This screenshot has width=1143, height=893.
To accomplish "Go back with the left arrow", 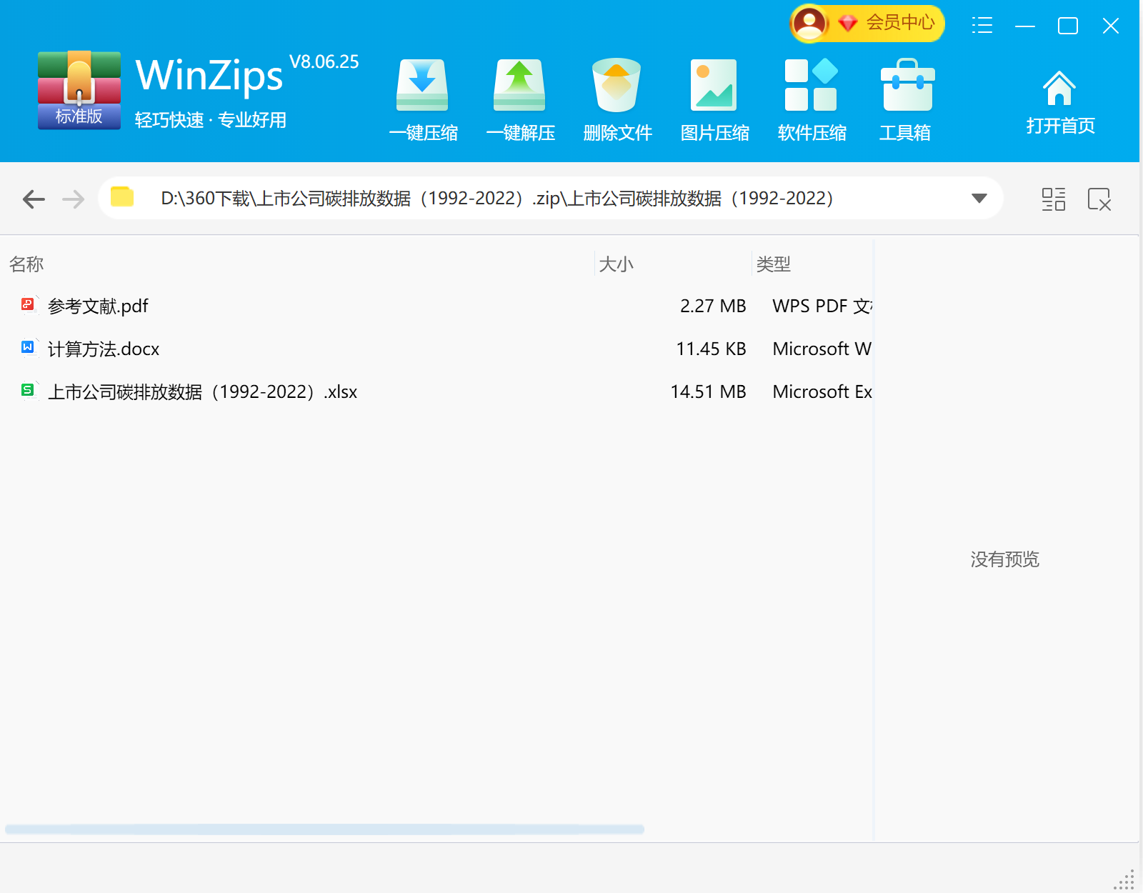I will [x=34, y=199].
